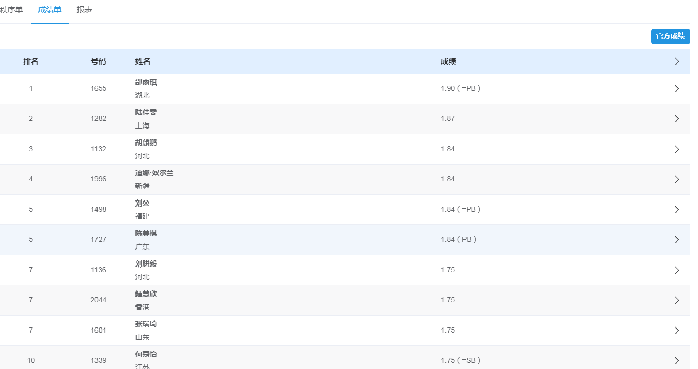Image resolution: width=698 pixels, height=369 pixels.
Task: Click bib number 1498
Action: point(99,209)
